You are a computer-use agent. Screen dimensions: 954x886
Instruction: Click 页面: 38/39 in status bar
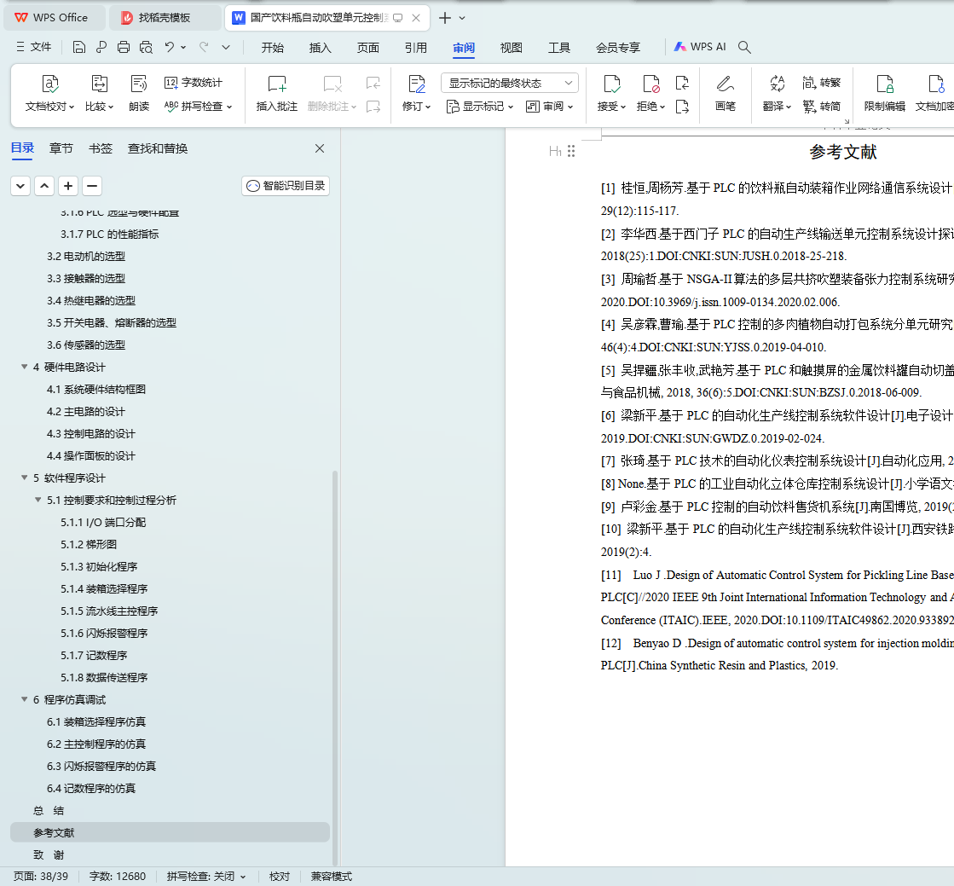(41, 877)
